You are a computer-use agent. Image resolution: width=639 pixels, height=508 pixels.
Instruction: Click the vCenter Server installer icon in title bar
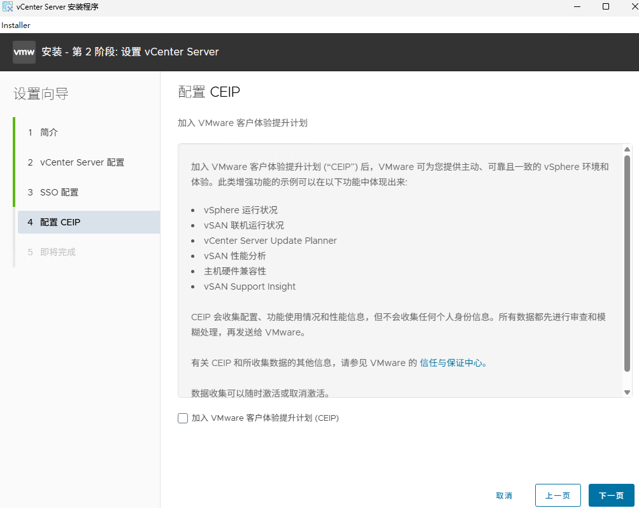tap(6, 6)
